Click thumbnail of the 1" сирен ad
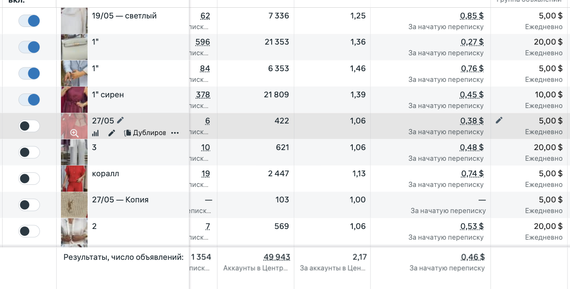 [x=74, y=100]
